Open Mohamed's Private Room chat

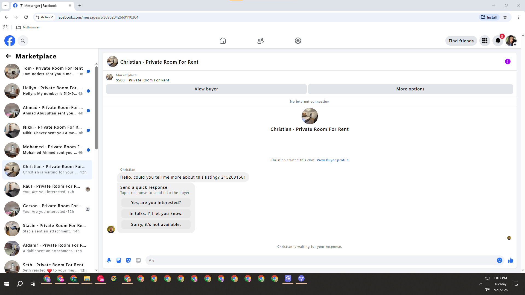[x=47, y=150]
